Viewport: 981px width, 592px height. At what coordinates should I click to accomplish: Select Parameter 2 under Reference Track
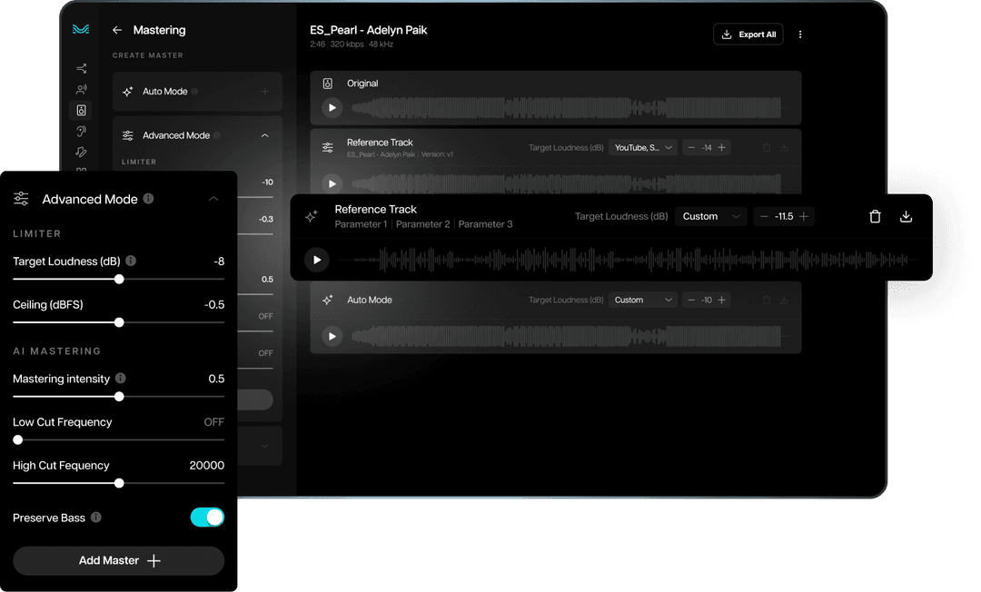coord(425,224)
